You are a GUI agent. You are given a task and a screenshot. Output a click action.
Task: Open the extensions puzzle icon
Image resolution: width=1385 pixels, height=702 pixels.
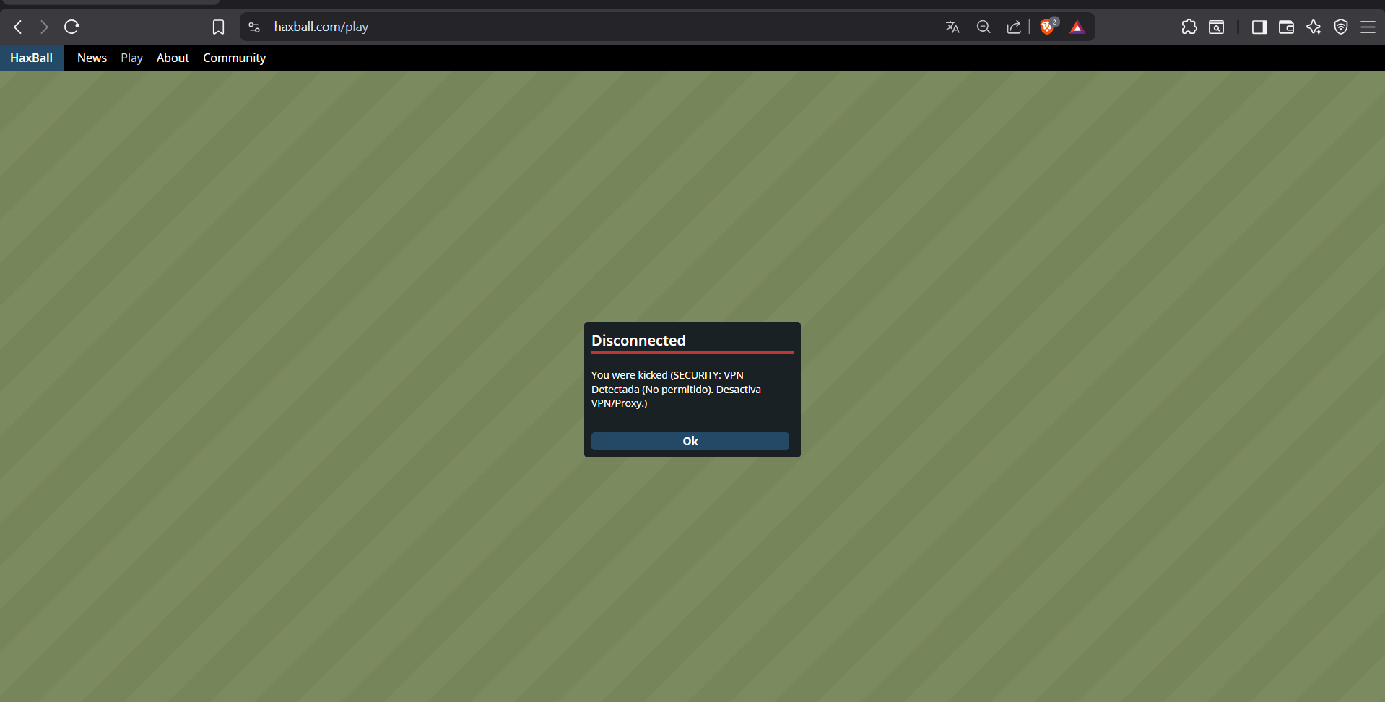[x=1189, y=27]
